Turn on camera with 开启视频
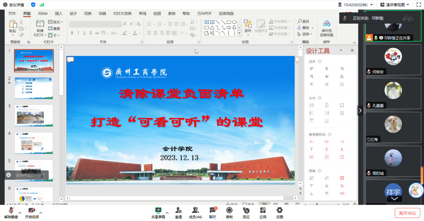This screenshot has height=221, width=424. [x=32, y=211]
